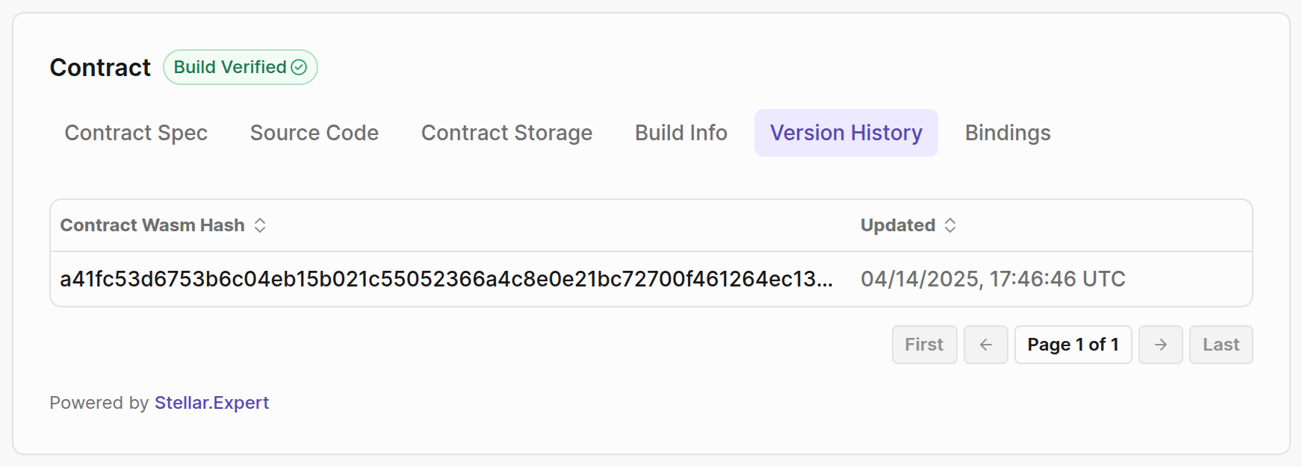
Task: Open the Contract Storage tab
Action: point(506,133)
